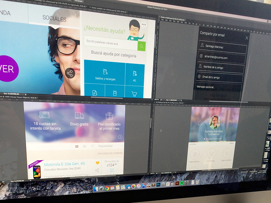Open the Motorola E 2da Gen. 4G link
Image resolution: width=271 pixels, height=203 pixels.
[x=64, y=164]
